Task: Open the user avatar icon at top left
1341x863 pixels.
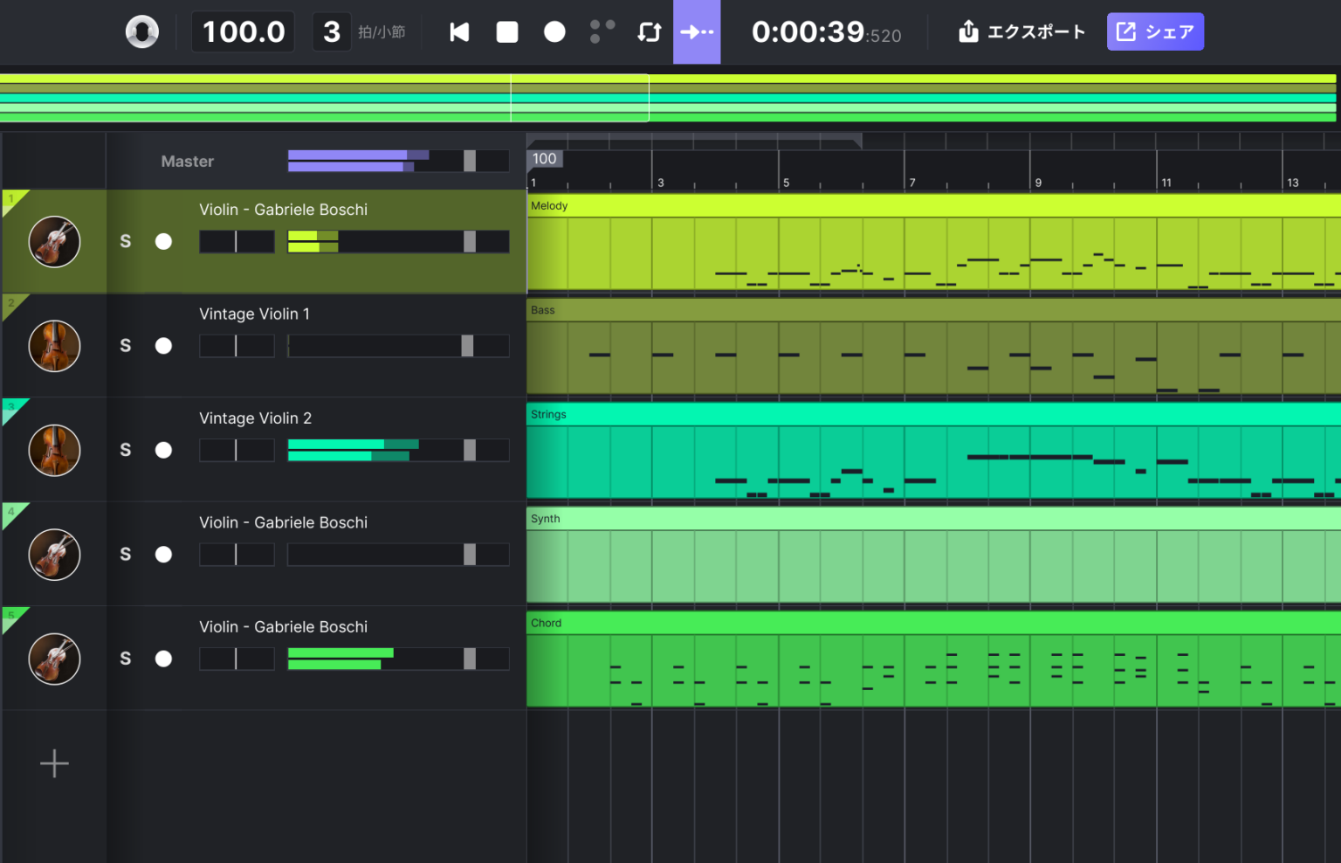Action: 141,31
